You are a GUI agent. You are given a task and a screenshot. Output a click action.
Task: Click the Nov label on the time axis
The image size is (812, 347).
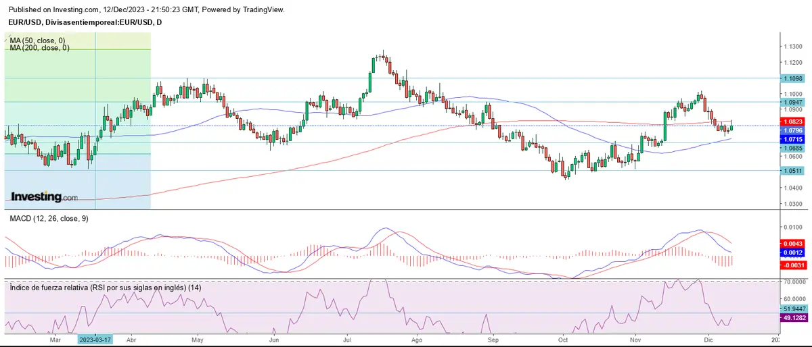(x=634, y=340)
